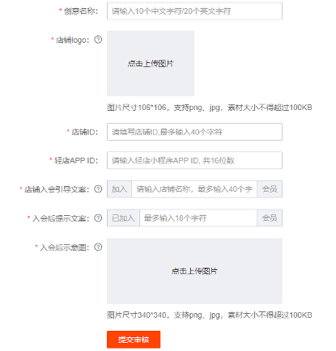Upload image in 店铺logo upload area

tap(151, 63)
